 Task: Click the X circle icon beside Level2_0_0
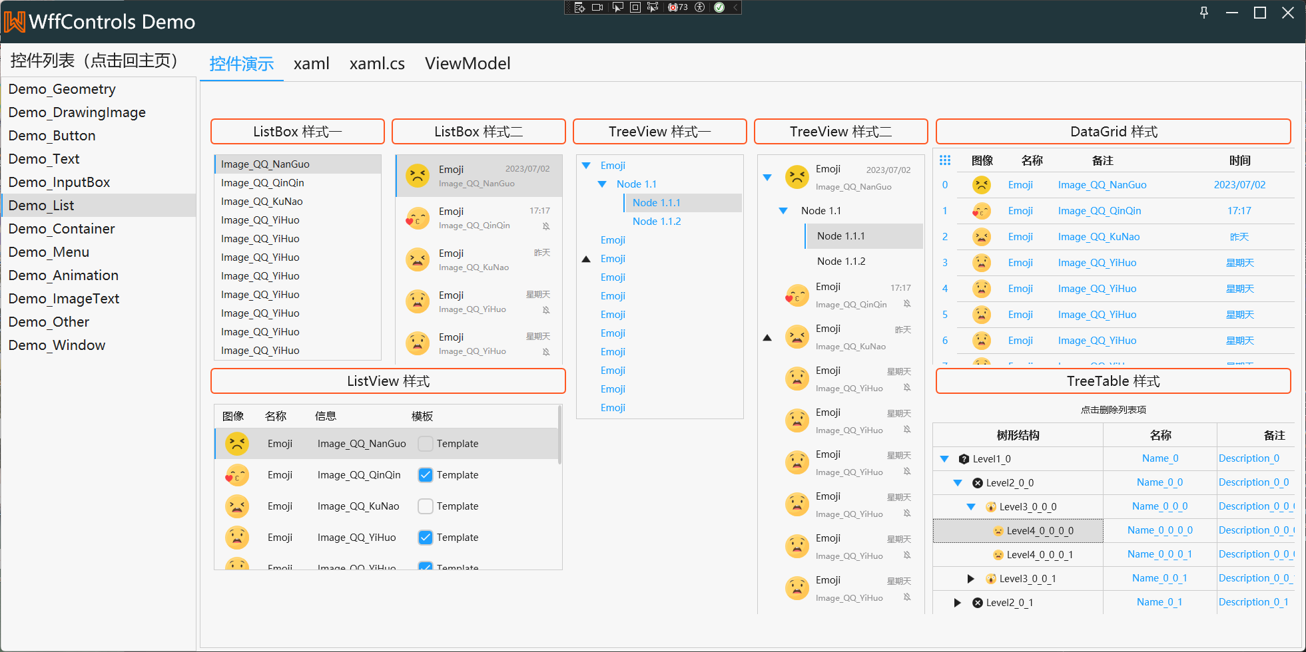978,483
